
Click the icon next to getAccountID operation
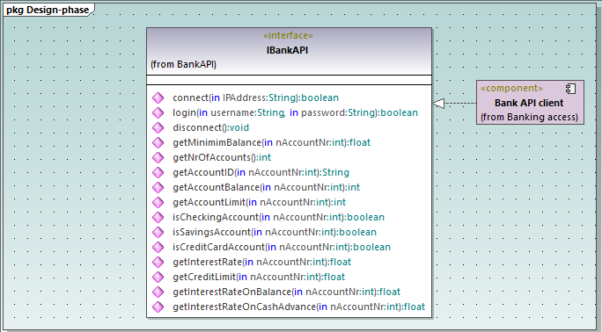coord(158,172)
